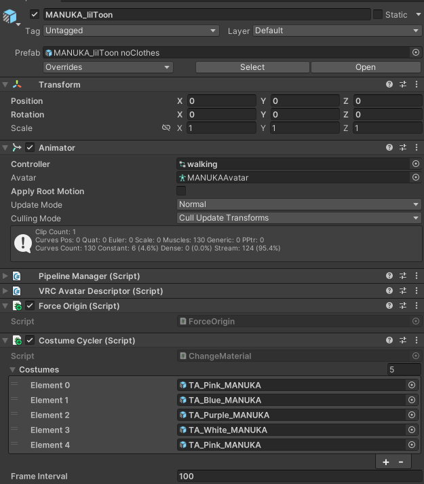Open the Transform help reference icon
Screen dimensions: 424x484
pyautogui.click(x=389, y=84)
